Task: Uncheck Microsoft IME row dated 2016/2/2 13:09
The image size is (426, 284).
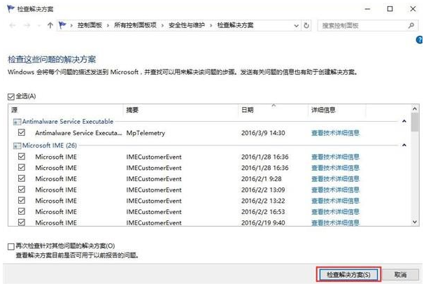Action: click(x=22, y=190)
